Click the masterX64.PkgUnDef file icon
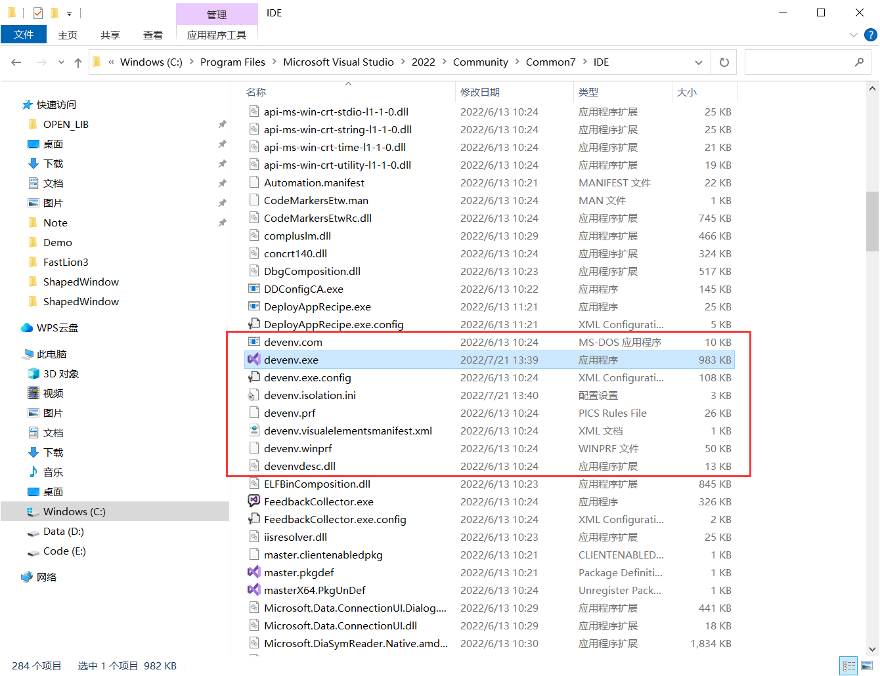Screen dimensions: 880x676 pyautogui.click(x=254, y=589)
